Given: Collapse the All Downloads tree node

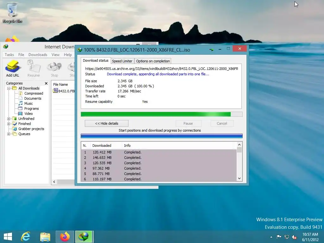Looking at the screenshot, I should pyautogui.click(x=9, y=88).
